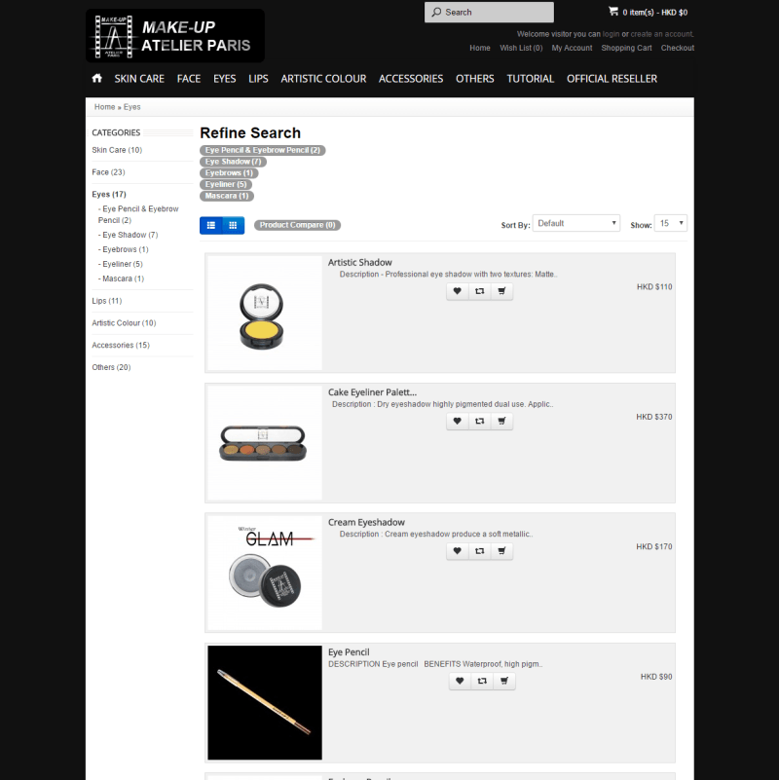Viewport: 779px width, 780px height.
Task: Open the ACCESSORIES menu
Action: click(x=411, y=79)
